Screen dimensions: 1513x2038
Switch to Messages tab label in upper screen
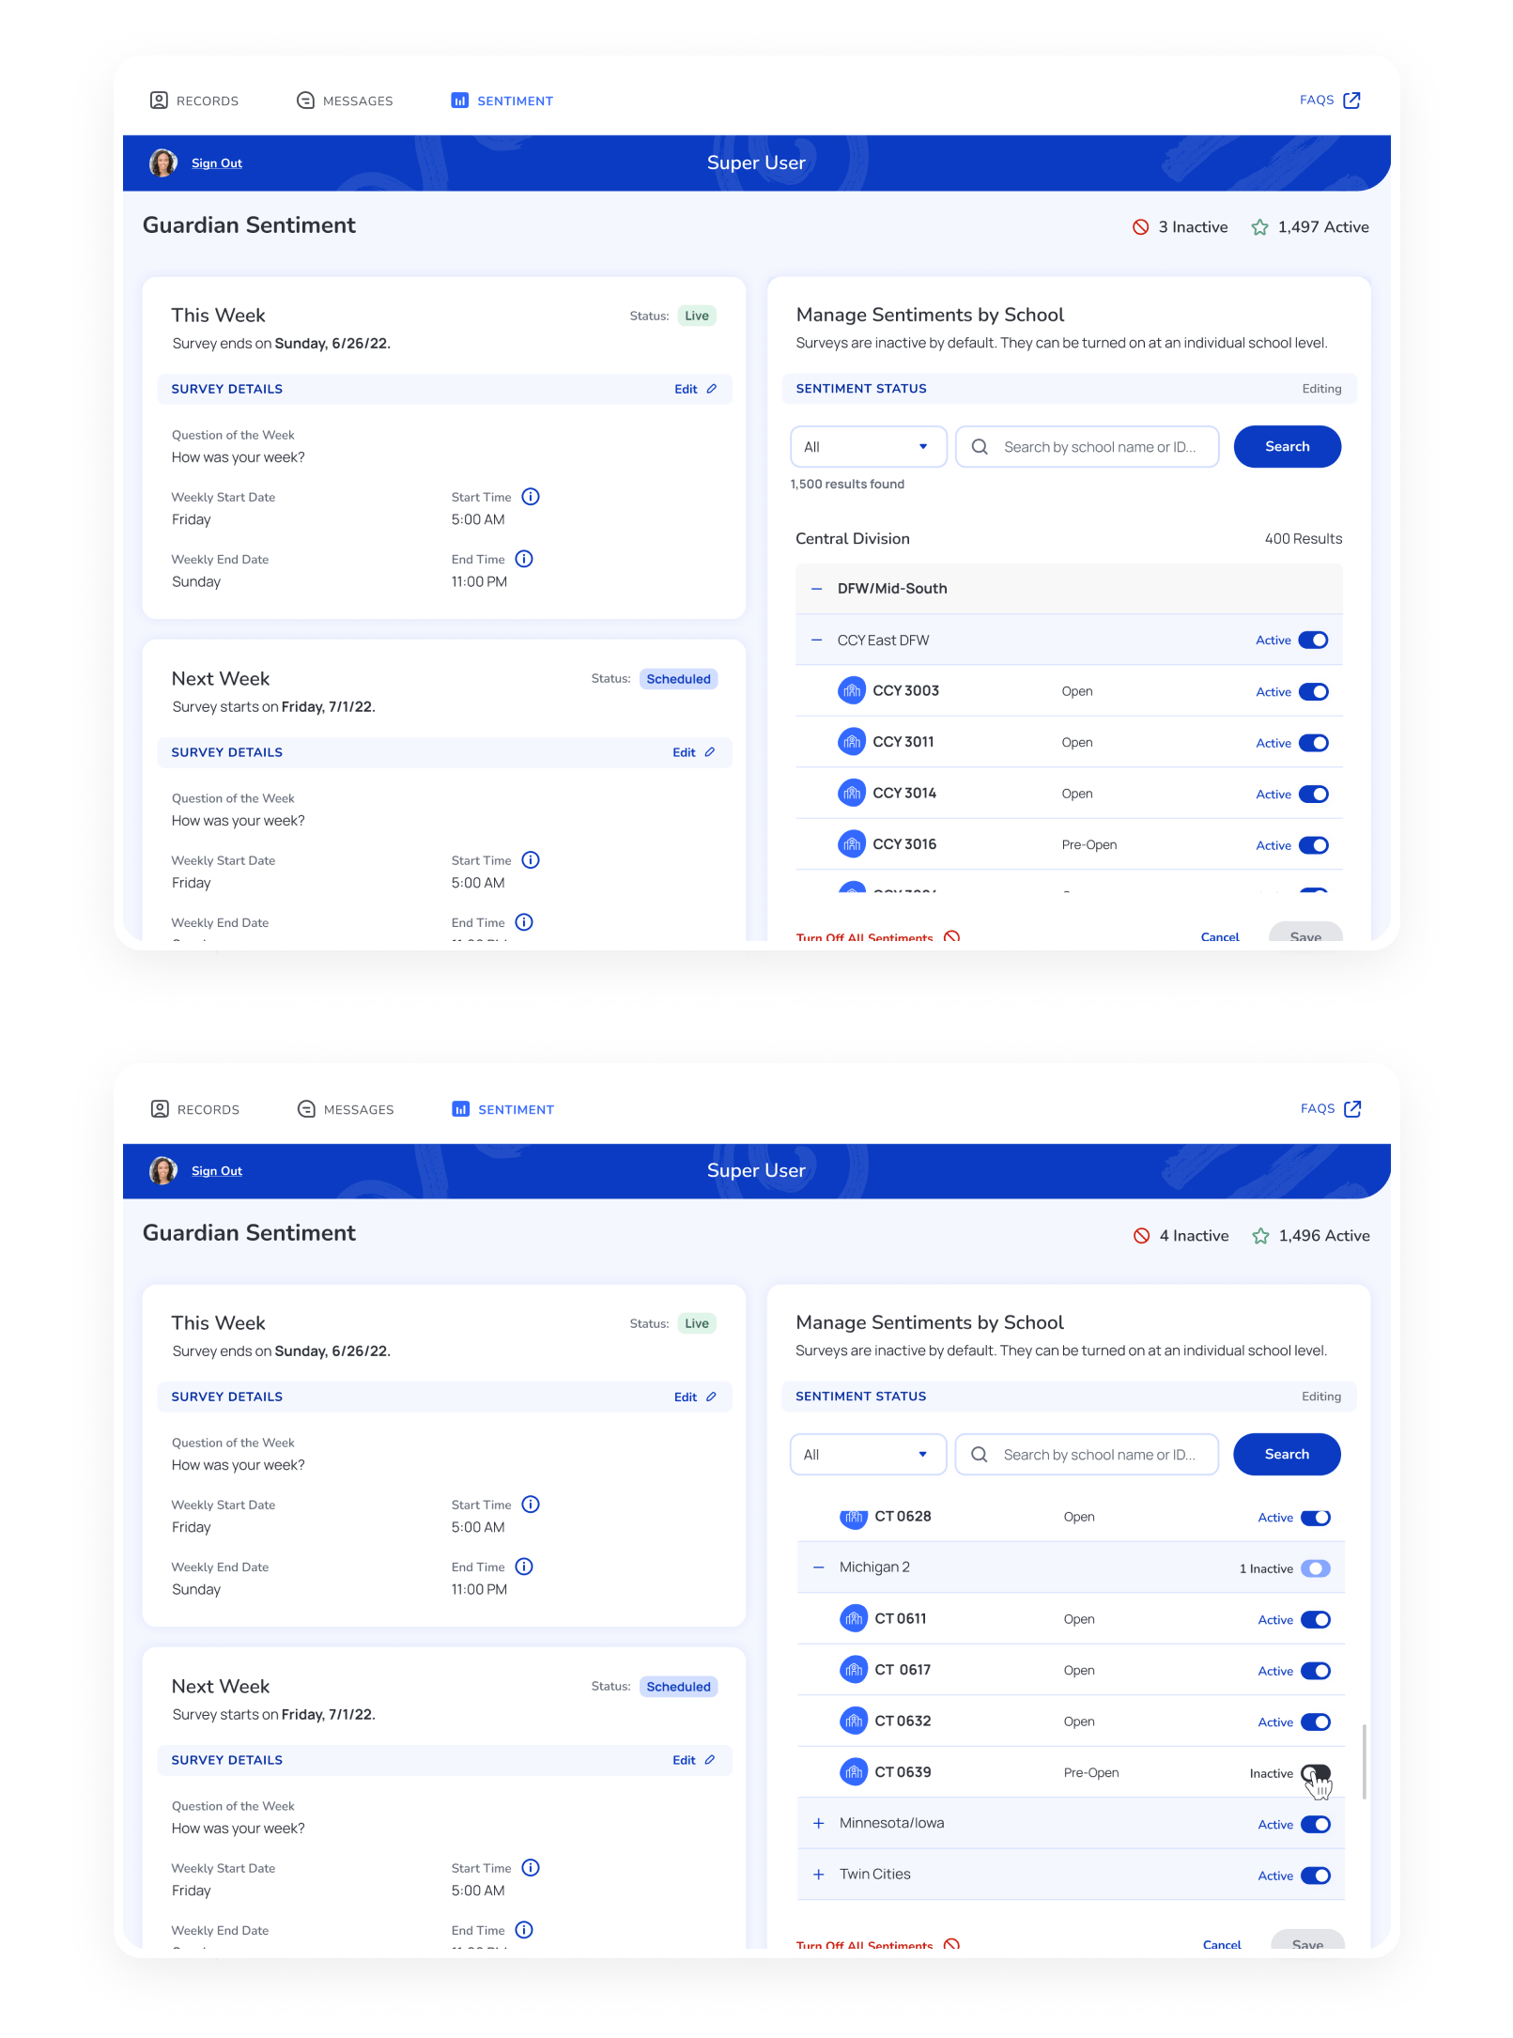[x=358, y=101]
